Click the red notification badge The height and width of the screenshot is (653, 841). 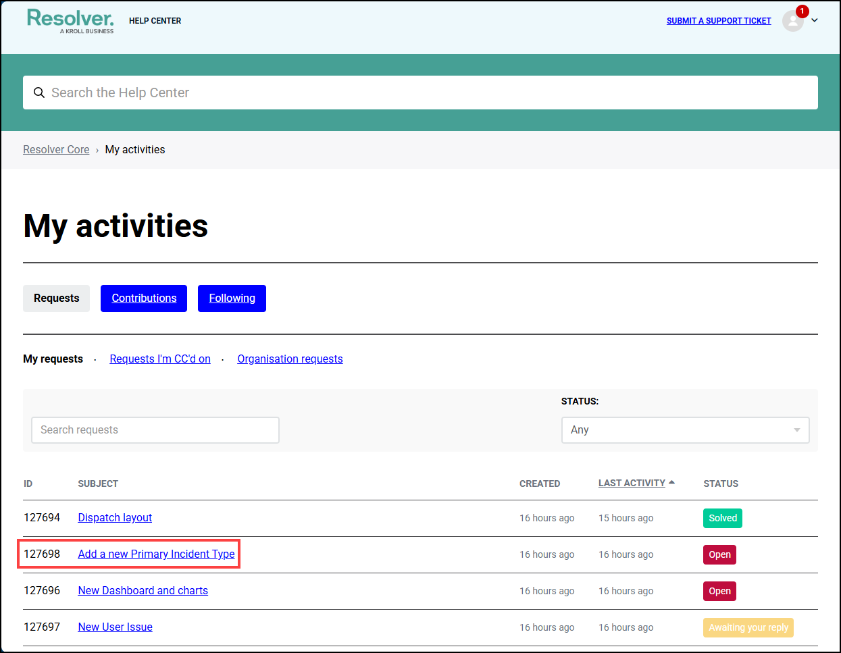tap(802, 11)
